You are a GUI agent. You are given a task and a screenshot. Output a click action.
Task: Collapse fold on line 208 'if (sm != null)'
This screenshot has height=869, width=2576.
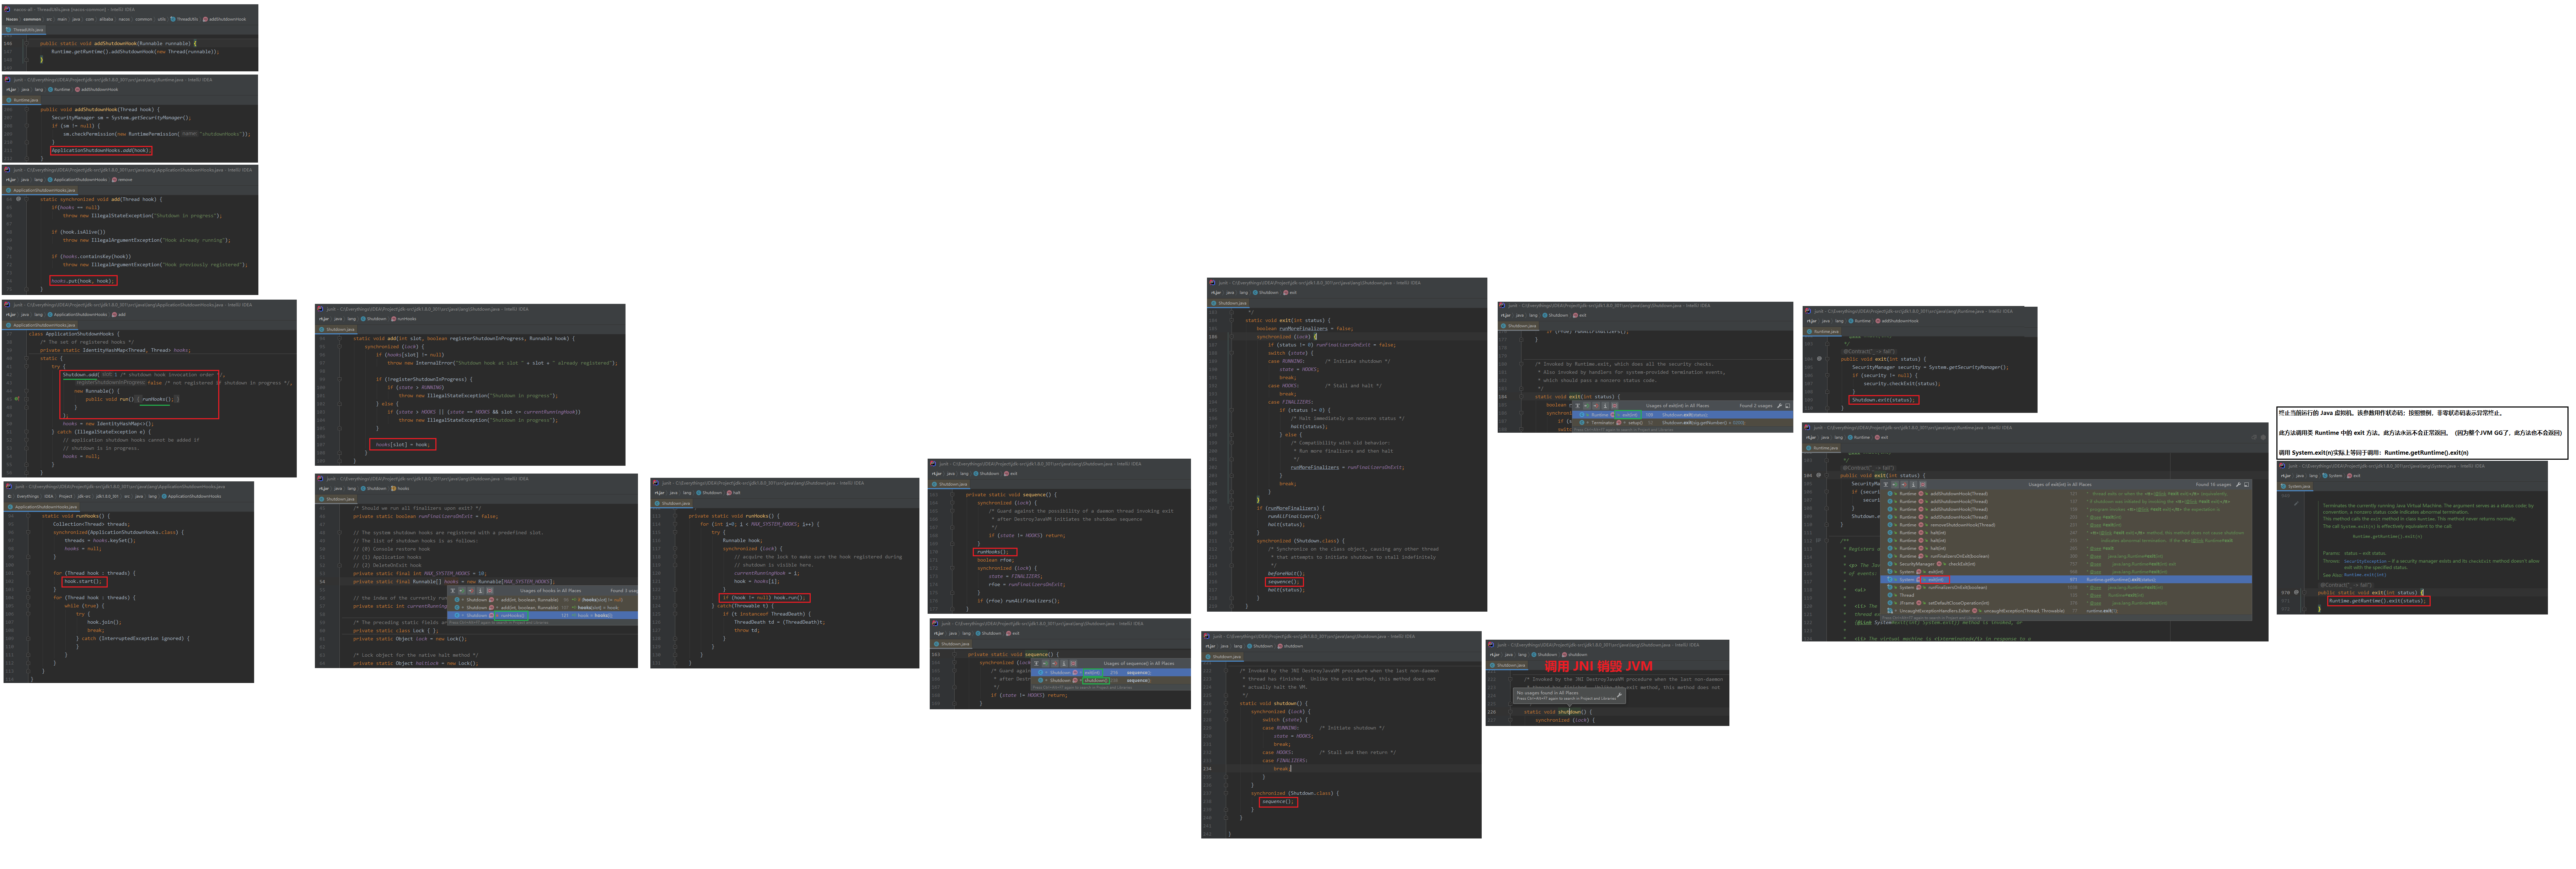[x=27, y=126]
